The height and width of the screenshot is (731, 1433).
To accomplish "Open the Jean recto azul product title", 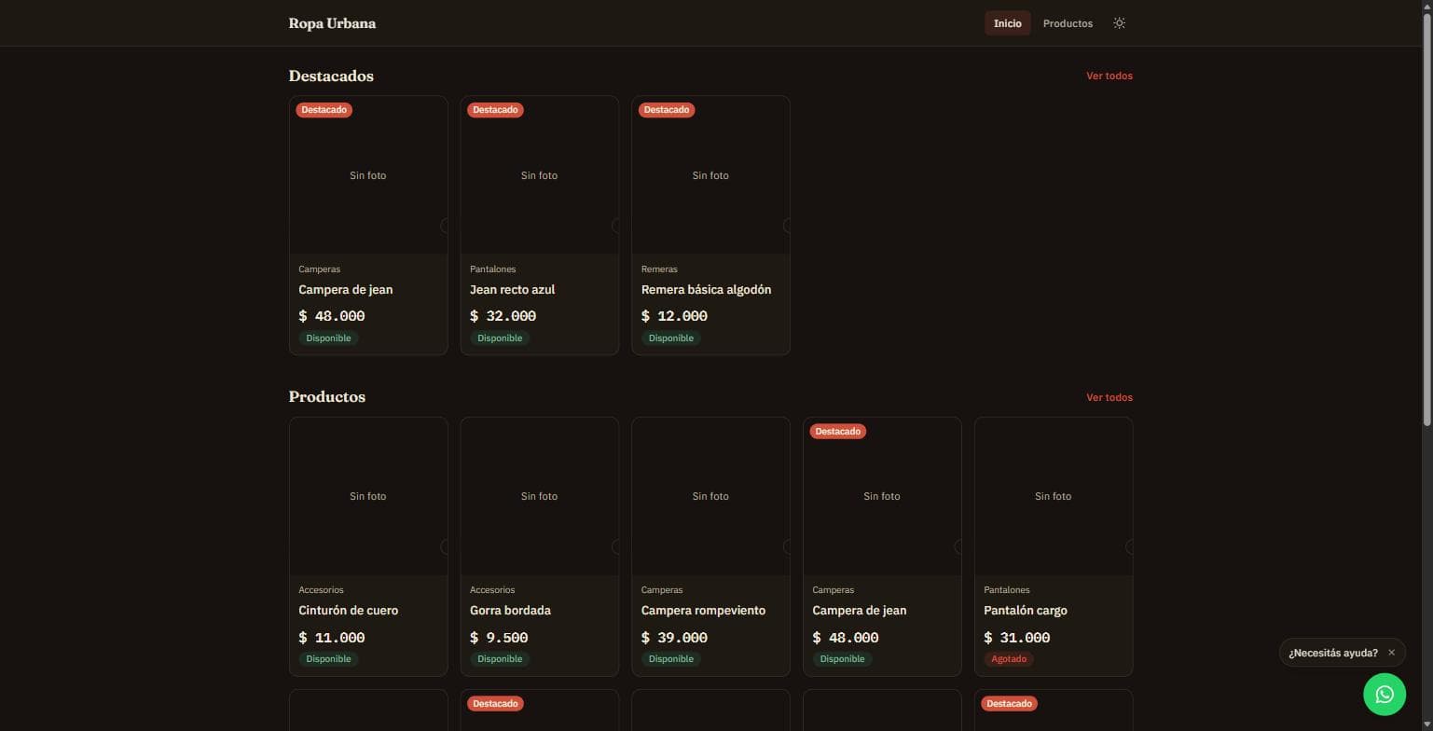I will (512, 290).
